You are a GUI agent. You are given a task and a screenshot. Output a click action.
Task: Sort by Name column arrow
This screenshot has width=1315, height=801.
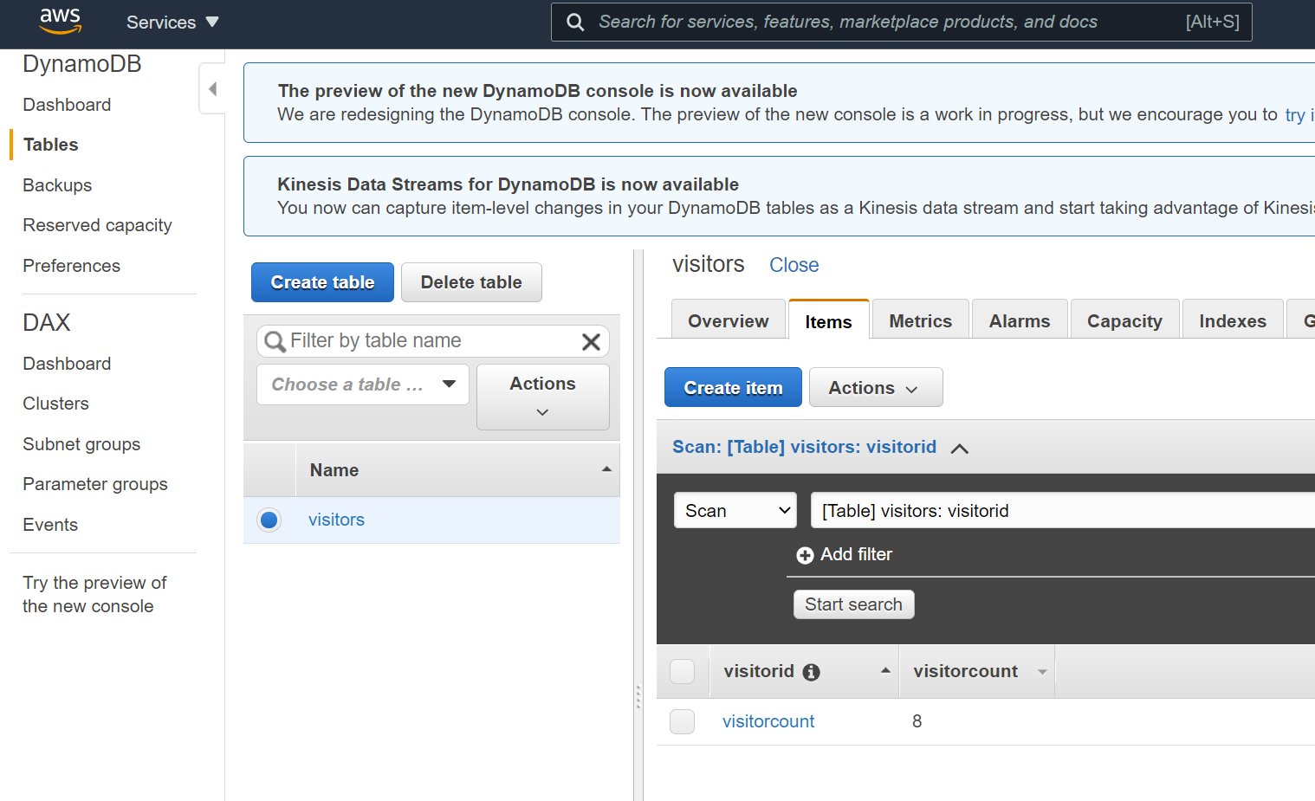[x=606, y=469]
